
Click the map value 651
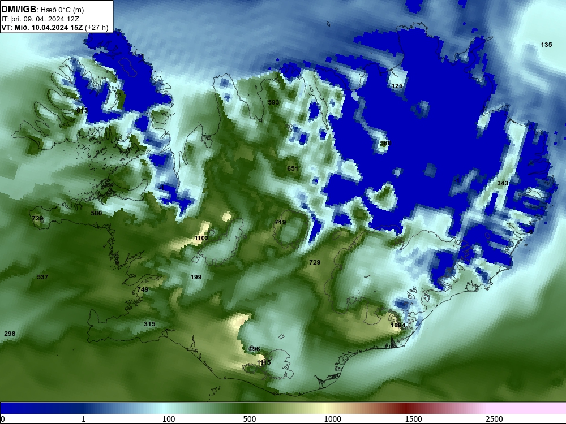tap(293, 168)
